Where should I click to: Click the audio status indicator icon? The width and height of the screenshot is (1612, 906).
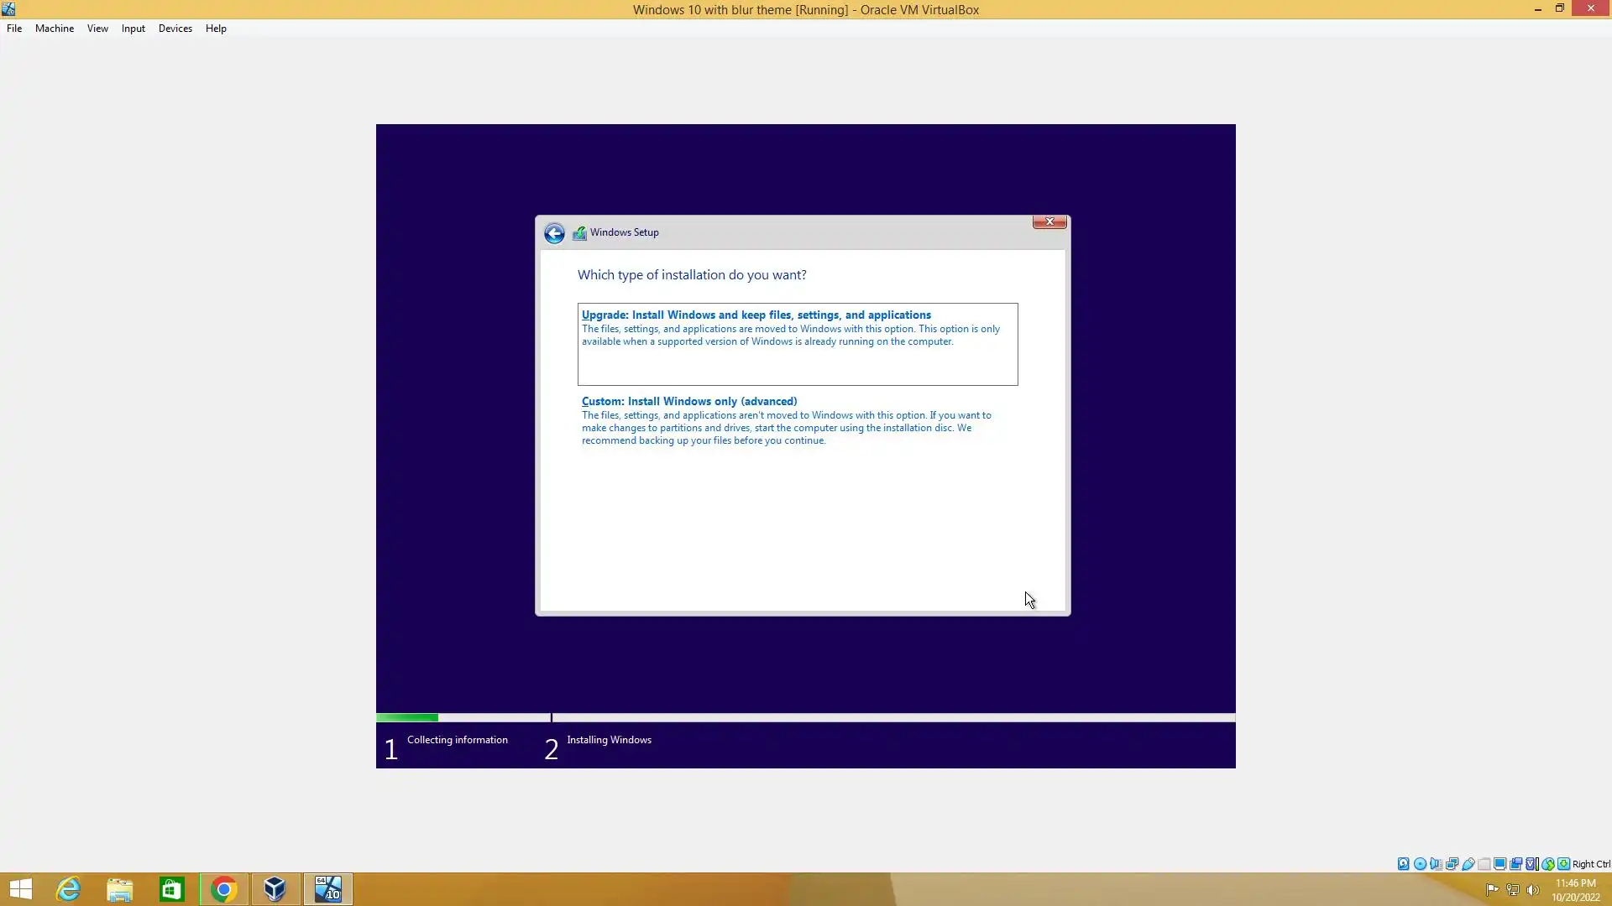1436,864
